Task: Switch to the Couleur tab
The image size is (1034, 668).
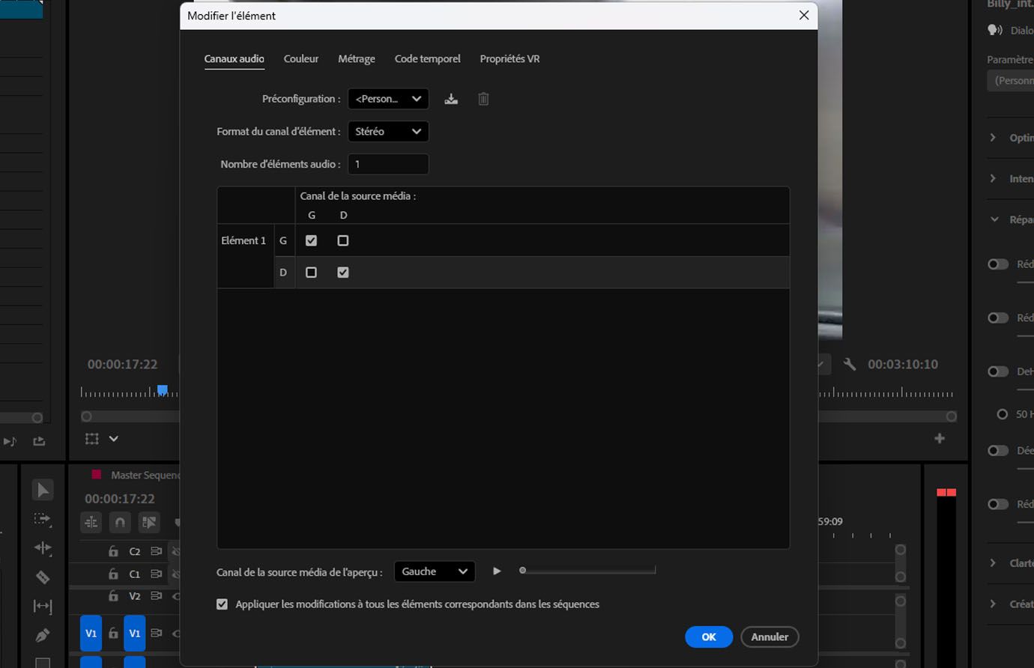Action: (301, 58)
